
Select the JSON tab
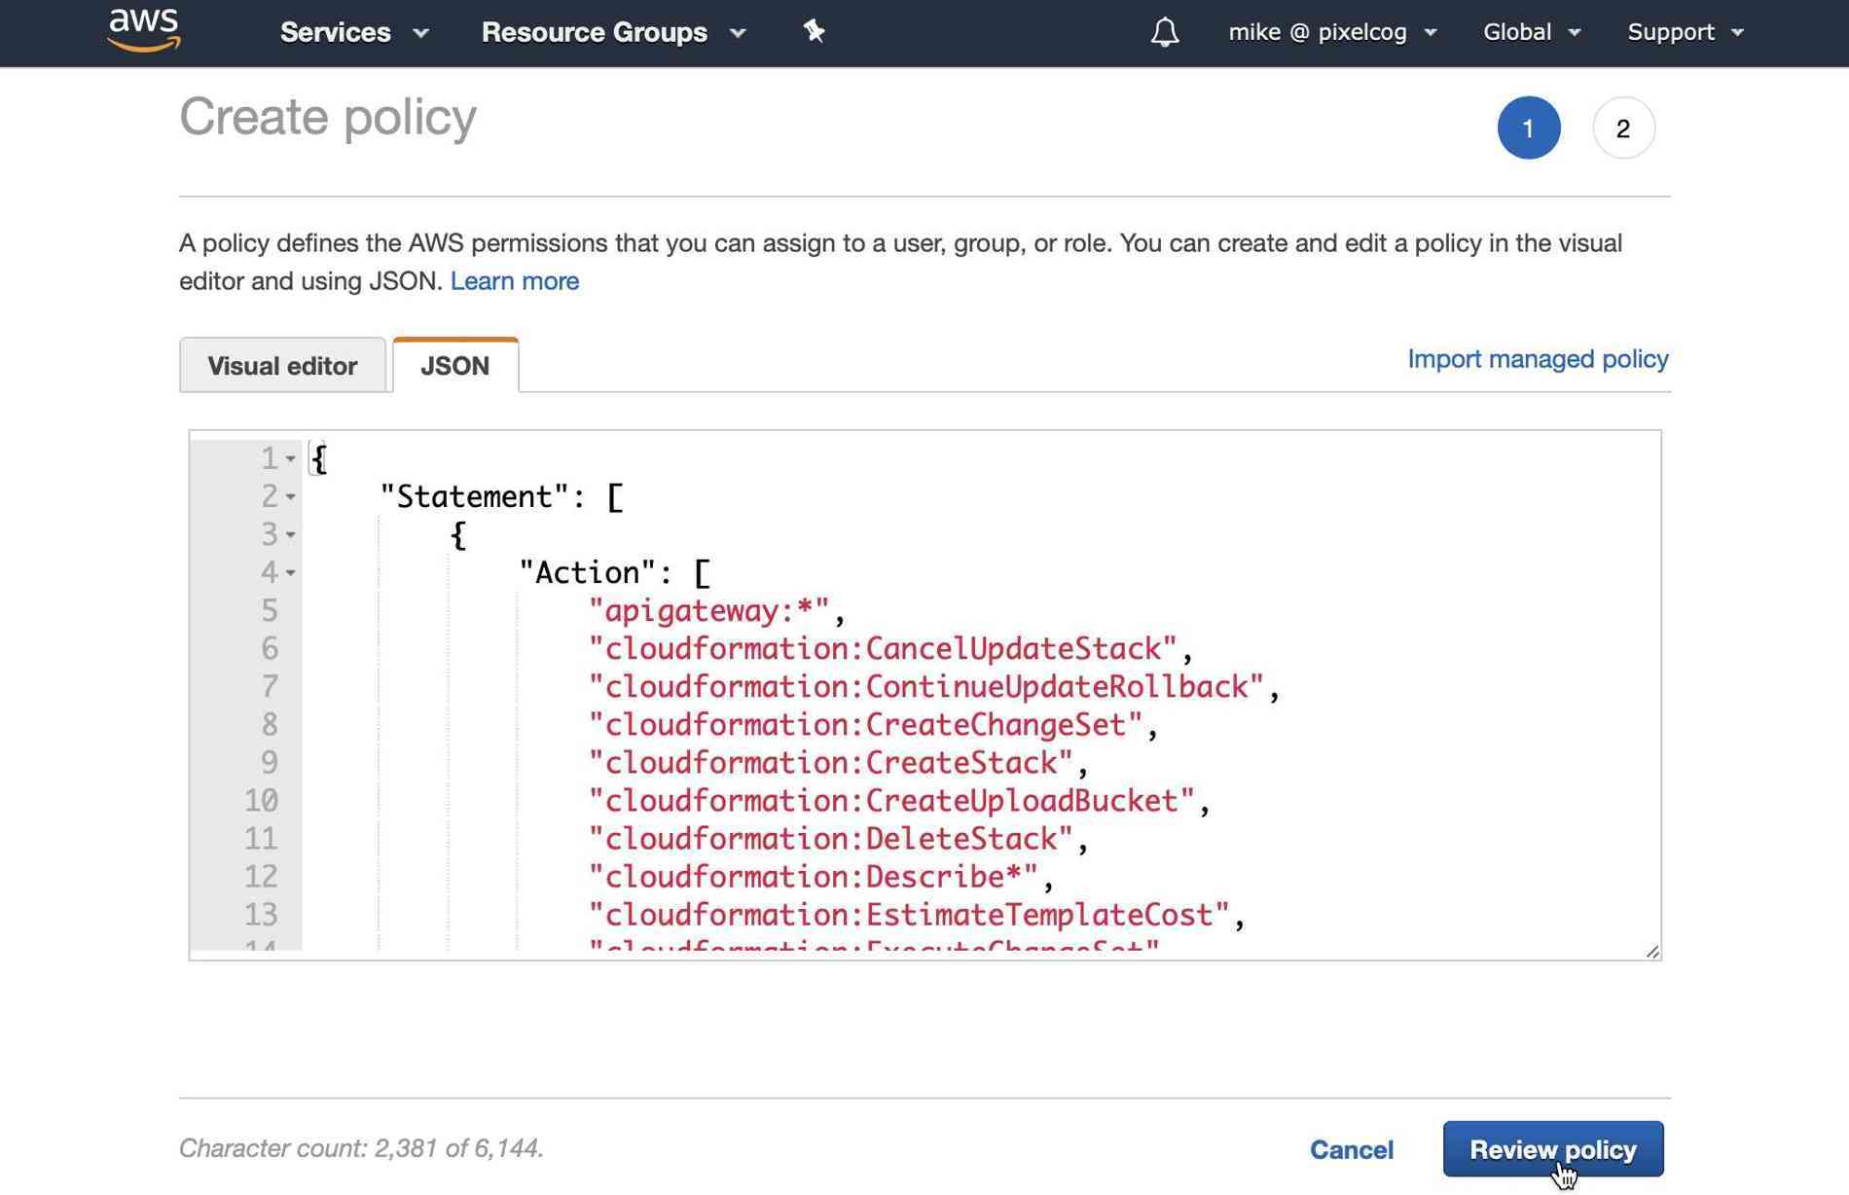(455, 366)
